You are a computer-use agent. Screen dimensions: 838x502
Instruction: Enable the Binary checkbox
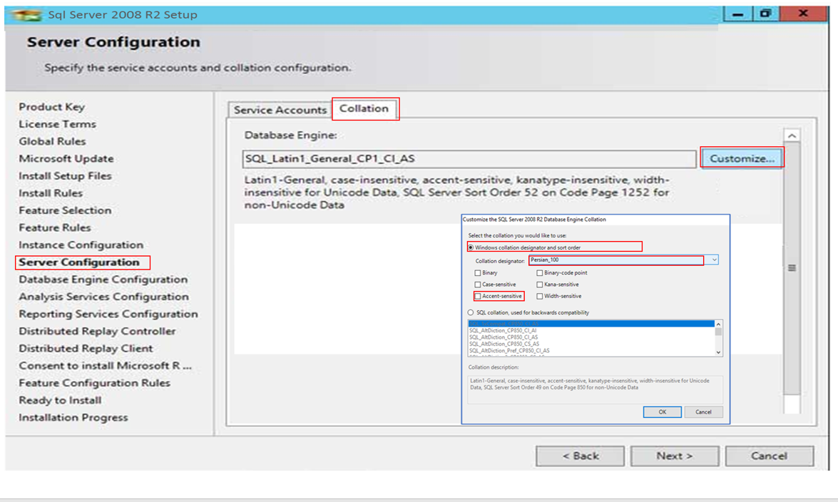tap(478, 272)
